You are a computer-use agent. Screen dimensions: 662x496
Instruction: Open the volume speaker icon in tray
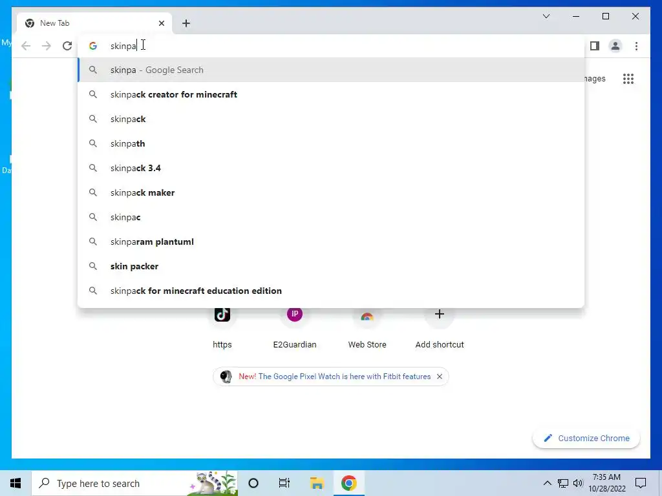tap(578, 483)
